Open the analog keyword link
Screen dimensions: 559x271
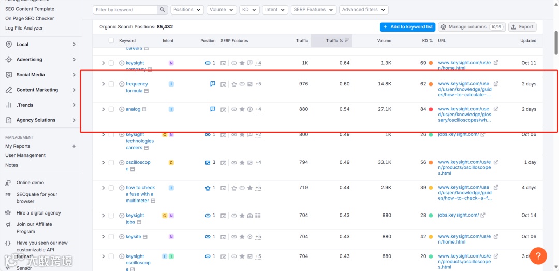click(133, 109)
